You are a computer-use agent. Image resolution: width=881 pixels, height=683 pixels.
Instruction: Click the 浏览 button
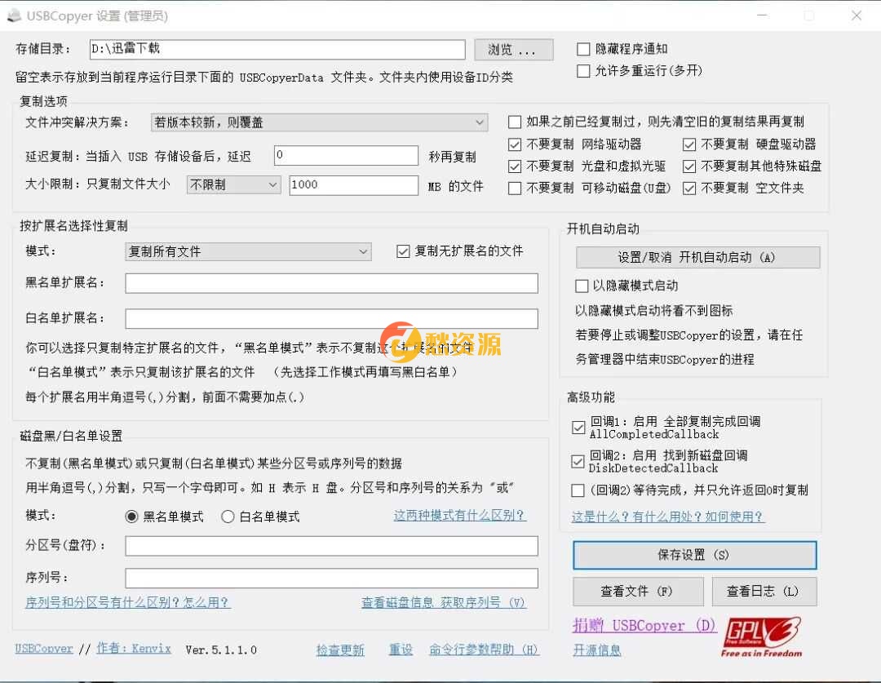513,49
